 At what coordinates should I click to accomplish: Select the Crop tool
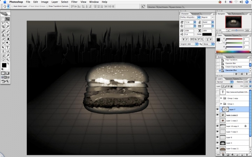(x=3, y=27)
